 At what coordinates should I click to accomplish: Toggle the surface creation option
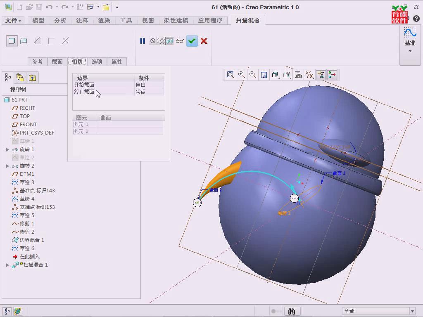24,41
